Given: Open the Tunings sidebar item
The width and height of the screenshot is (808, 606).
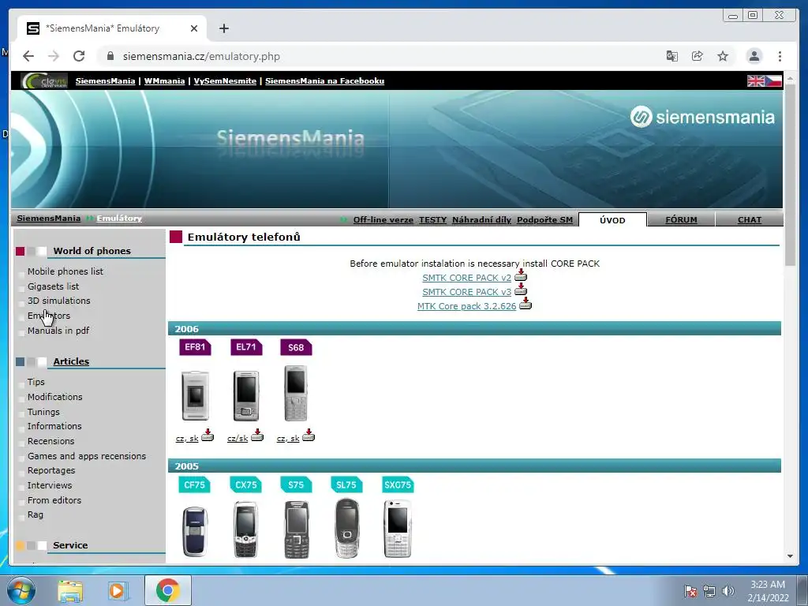Looking at the screenshot, I should pos(43,412).
